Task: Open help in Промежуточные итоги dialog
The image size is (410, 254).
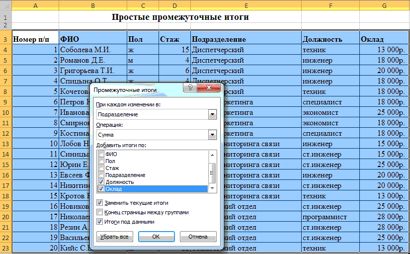Action: (x=190, y=87)
